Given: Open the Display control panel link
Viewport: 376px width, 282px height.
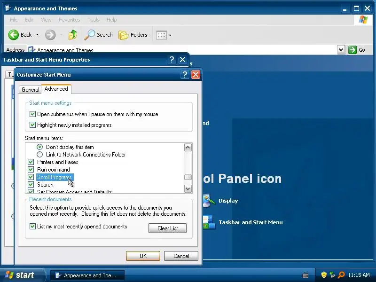Looking at the screenshot, I should pos(228,201).
